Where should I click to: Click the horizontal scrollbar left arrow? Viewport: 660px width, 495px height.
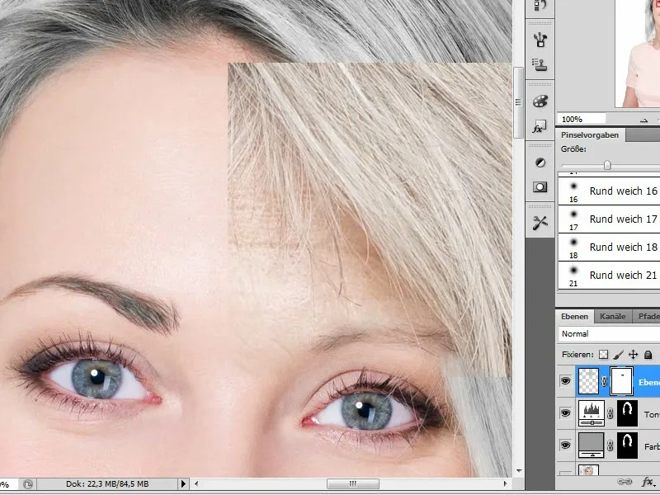click(x=196, y=484)
